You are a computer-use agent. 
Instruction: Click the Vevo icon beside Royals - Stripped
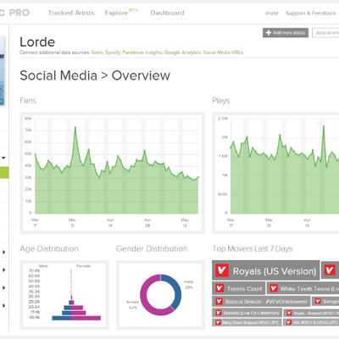289,313
